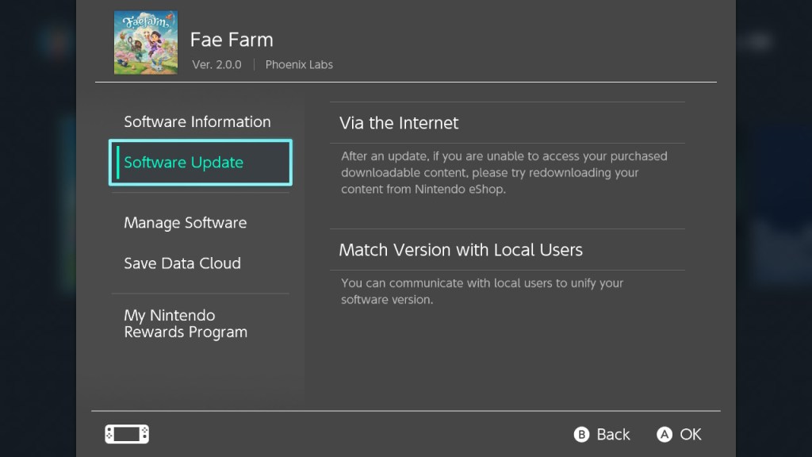
Task: Update software Via the Internet
Action: 399,123
